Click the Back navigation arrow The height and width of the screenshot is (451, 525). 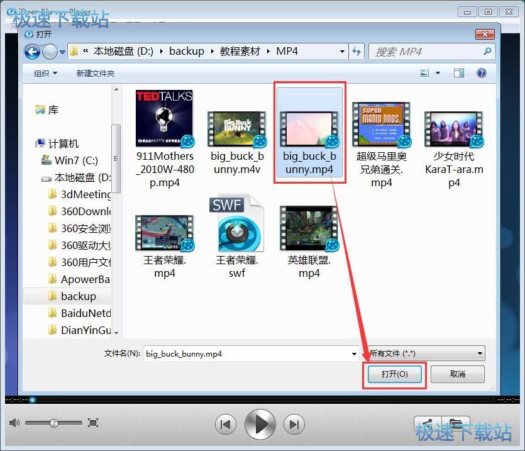point(33,52)
